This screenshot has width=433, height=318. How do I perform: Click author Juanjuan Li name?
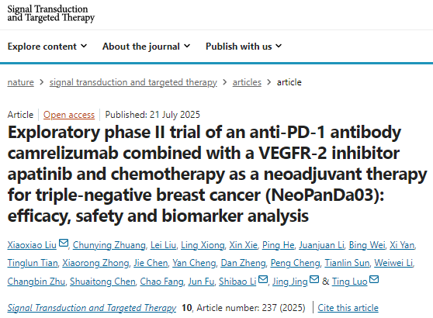321,245
